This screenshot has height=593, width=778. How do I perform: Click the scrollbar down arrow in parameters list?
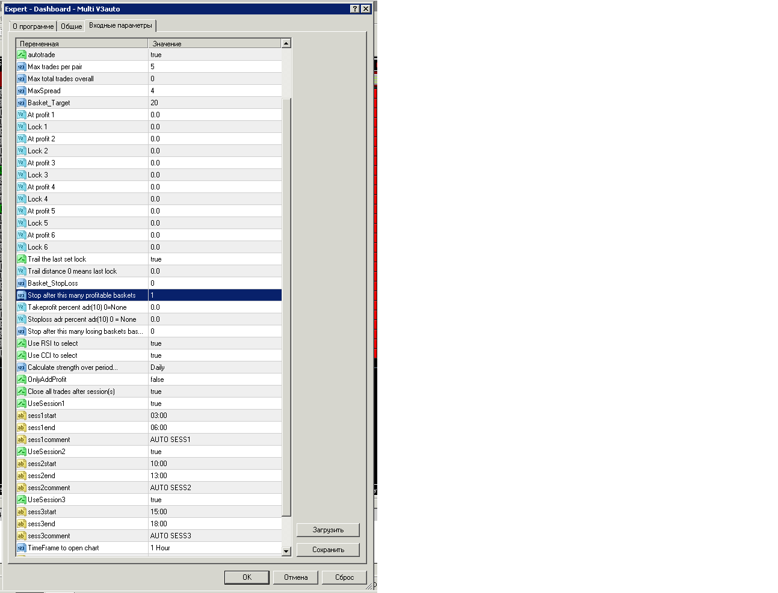[286, 551]
